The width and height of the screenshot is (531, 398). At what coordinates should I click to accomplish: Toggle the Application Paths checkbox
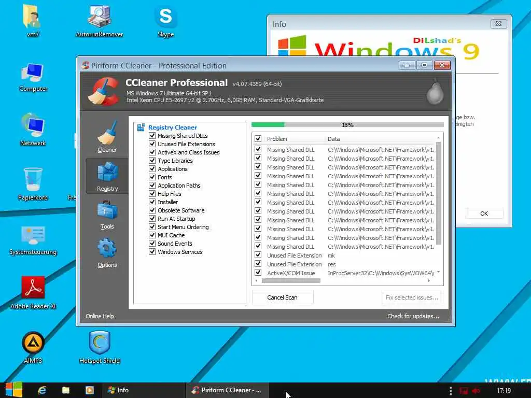[x=152, y=185]
